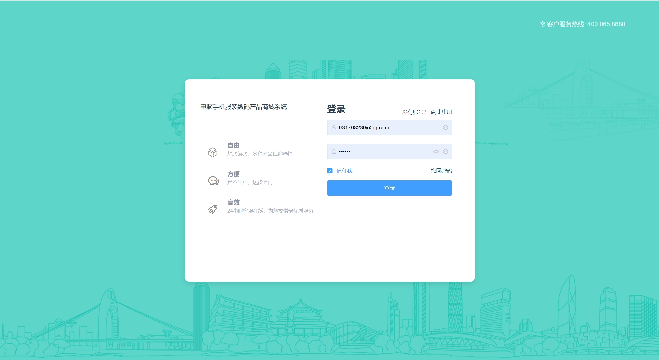Click the 客户服务热线 400 065 8888 text

coord(586,24)
